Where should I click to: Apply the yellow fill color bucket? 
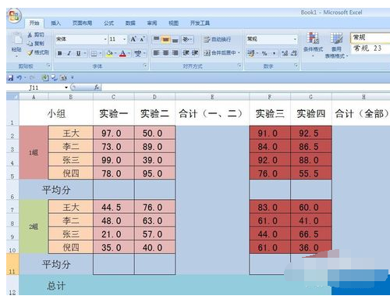click(109, 54)
